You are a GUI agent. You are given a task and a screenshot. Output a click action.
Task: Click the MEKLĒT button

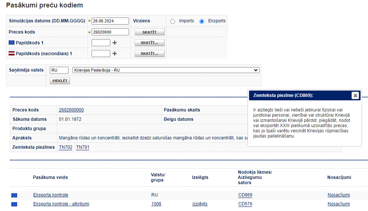(60, 81)
